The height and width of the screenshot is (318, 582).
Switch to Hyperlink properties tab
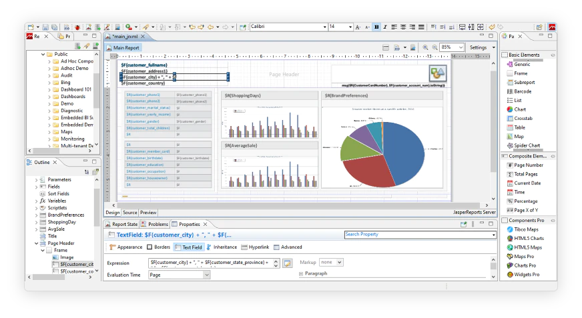(x=255, y=247)
